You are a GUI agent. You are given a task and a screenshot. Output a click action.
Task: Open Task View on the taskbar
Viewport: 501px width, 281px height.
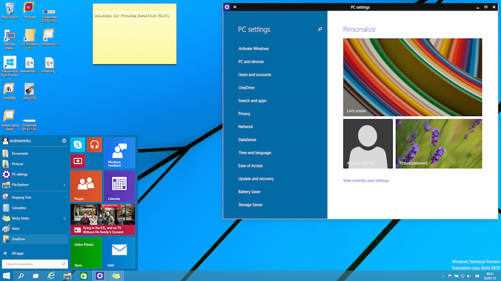pos(36,276)
